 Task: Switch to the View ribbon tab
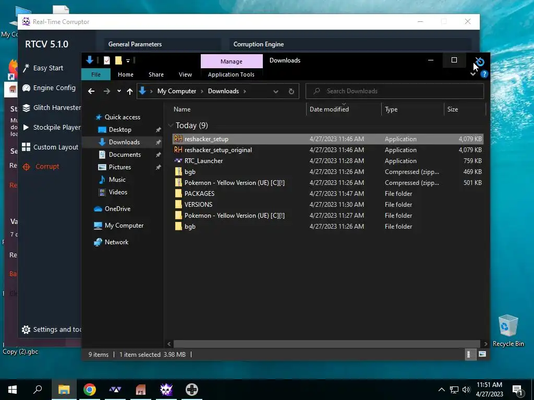coord(185,74)
